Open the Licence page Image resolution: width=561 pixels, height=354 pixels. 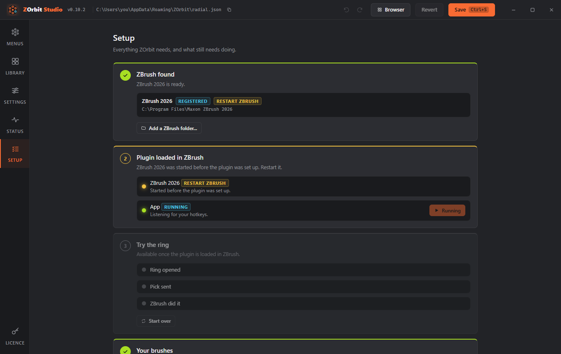tap(15, 336)
